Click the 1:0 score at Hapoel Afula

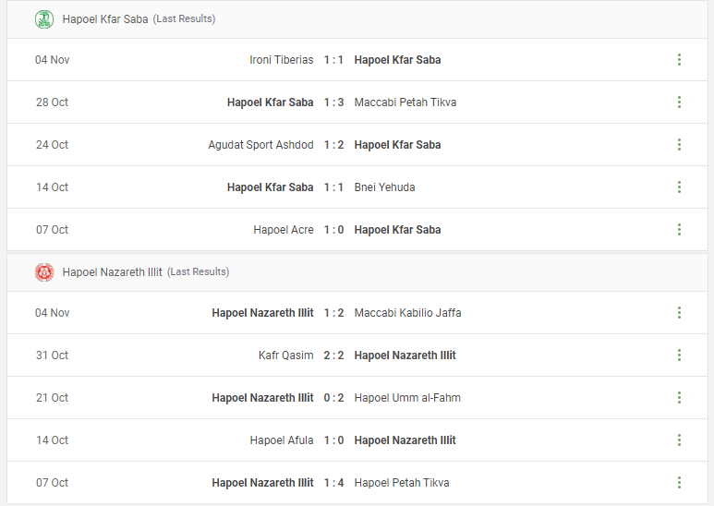[x=333, y=440]
